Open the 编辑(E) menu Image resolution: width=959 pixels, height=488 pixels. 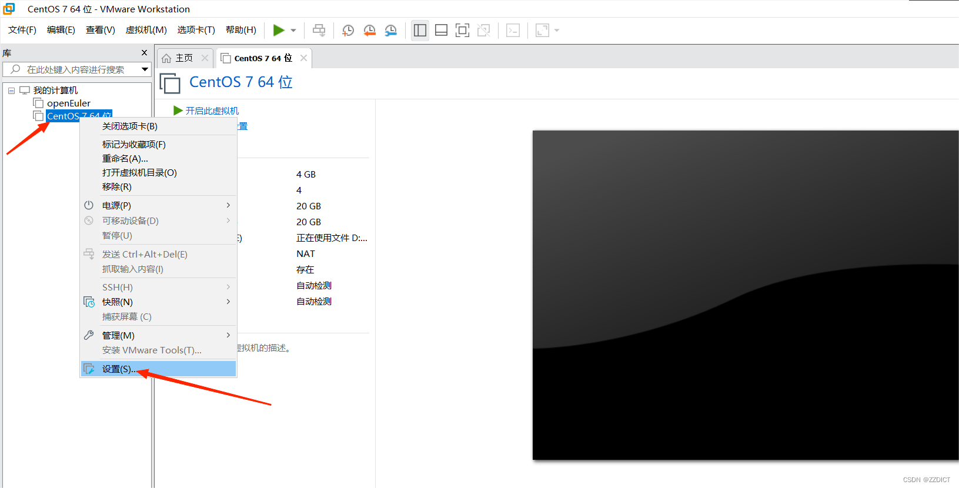[61, 30]
